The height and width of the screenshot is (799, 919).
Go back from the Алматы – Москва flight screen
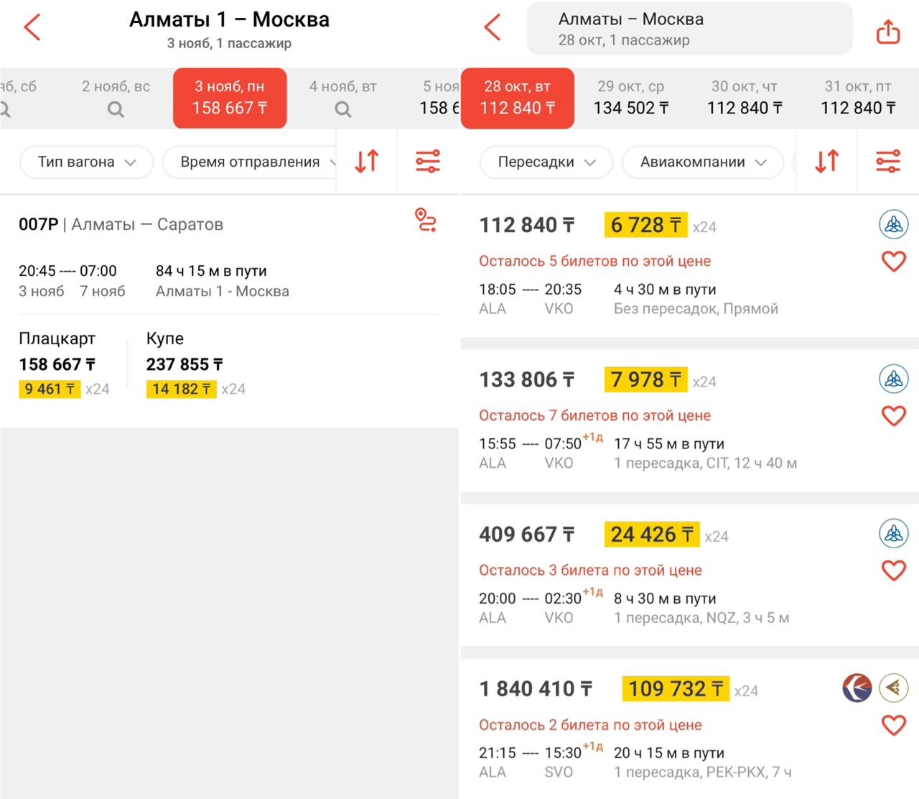493,28
